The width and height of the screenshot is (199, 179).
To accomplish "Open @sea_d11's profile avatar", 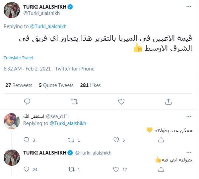I will pos(12,121).
